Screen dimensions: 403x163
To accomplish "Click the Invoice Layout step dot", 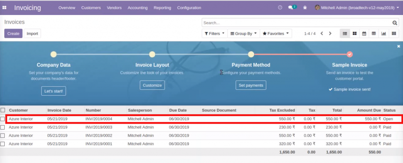I will coord(152,54).
